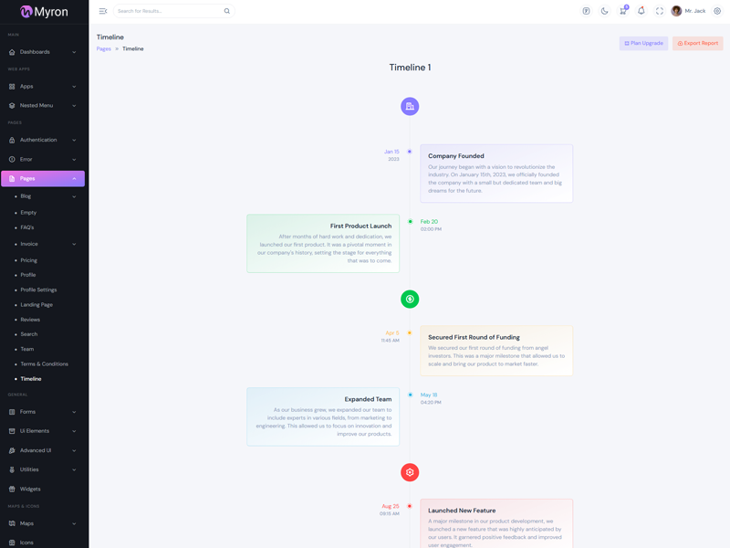
Task: Click the Myron logo
Action: tap(44, 12)
